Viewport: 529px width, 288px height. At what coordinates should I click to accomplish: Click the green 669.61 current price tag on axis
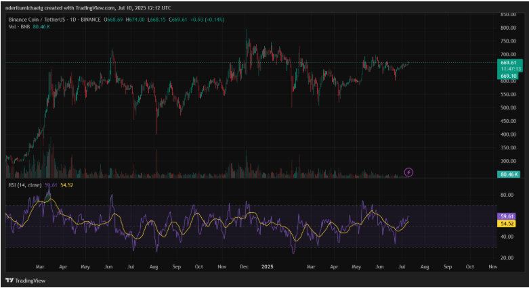(509, 63)
